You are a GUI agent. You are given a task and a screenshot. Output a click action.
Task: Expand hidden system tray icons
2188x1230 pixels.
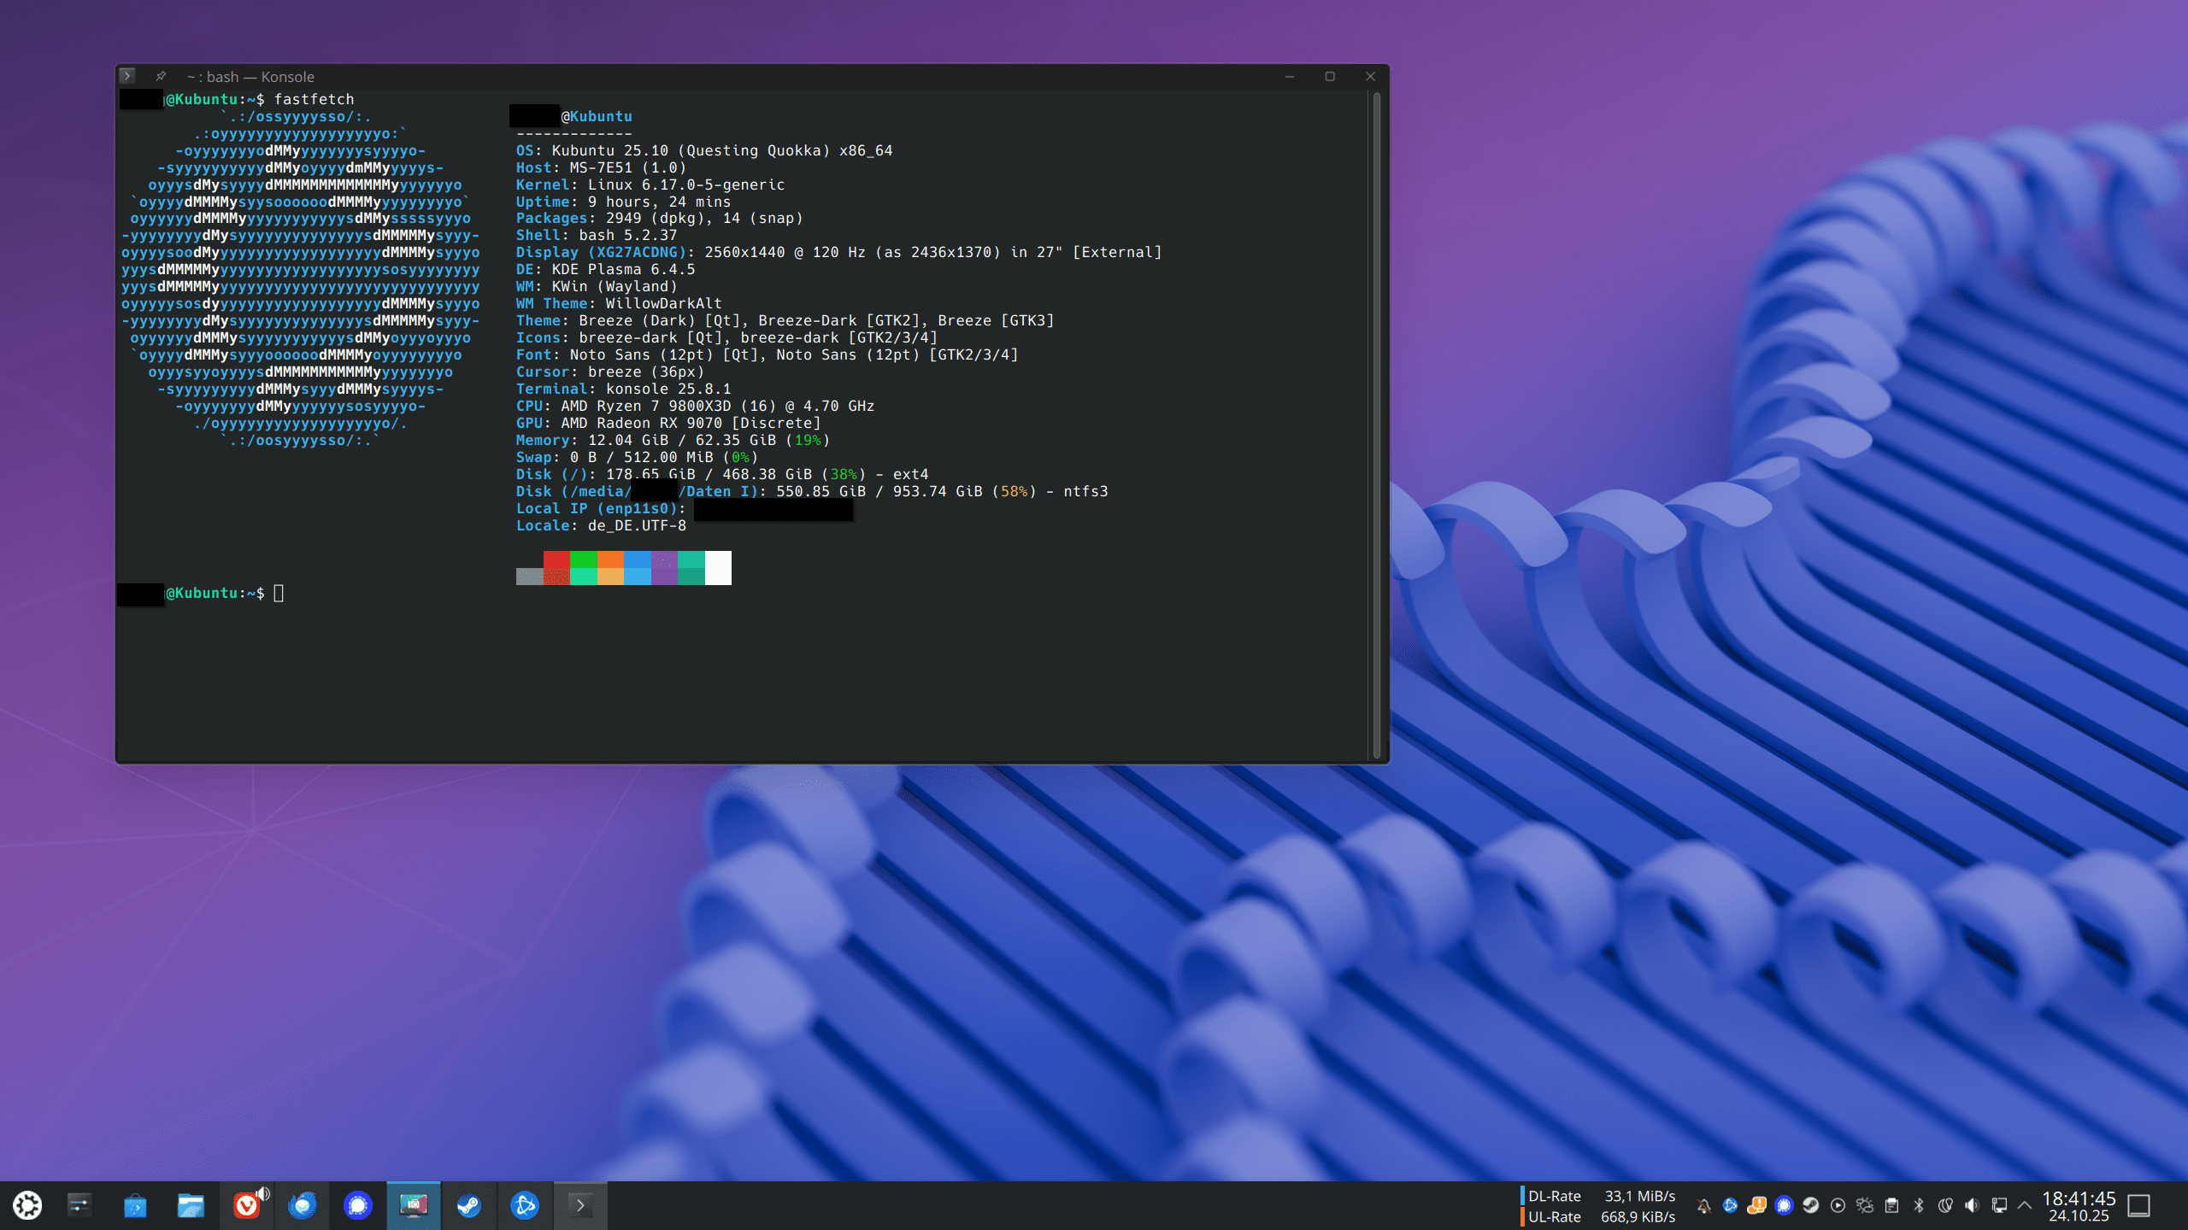pos(2024,1205)
